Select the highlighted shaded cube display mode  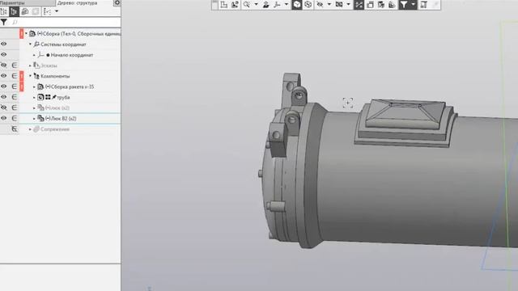297,5
